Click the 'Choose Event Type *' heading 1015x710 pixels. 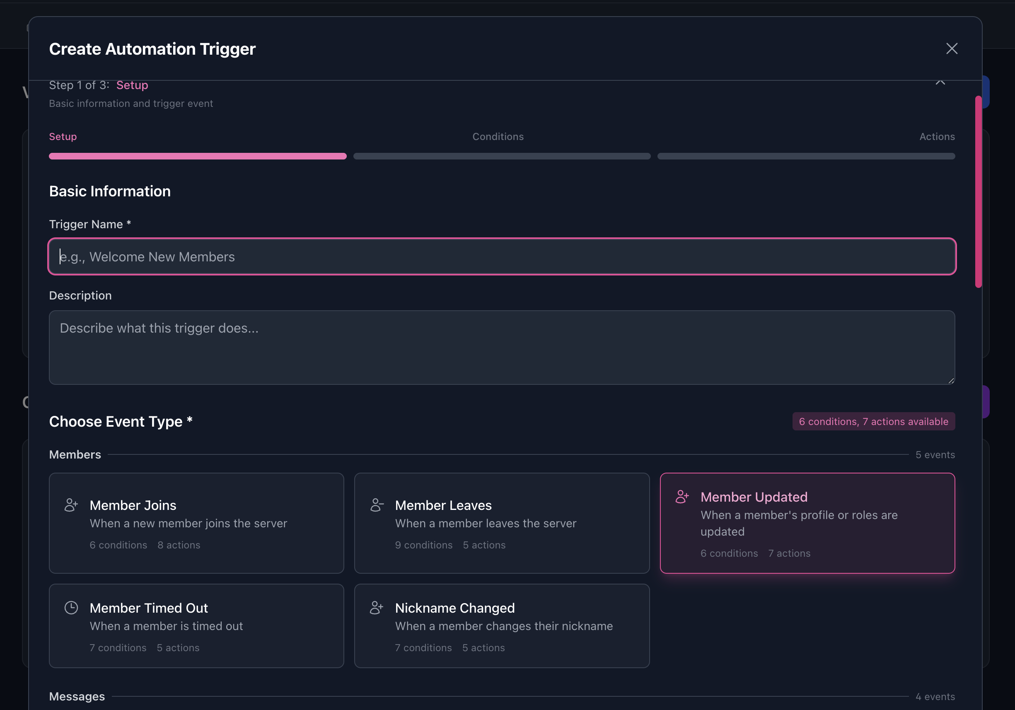pos(121,421)
